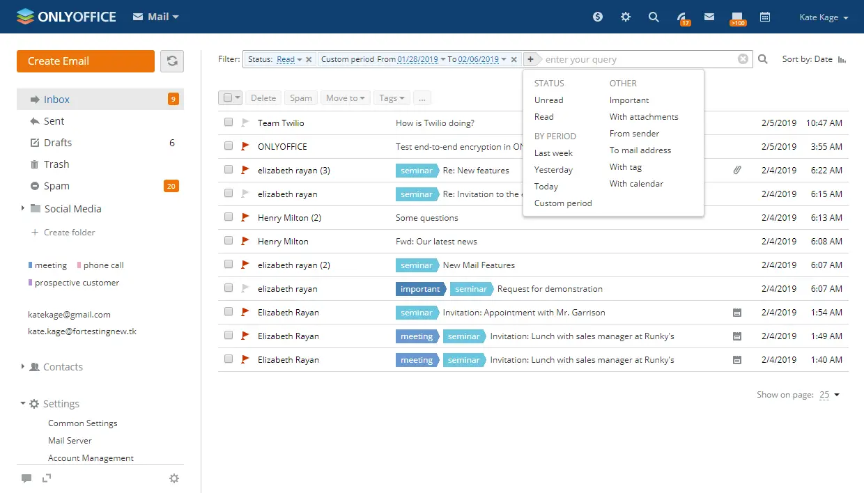Select checkbox for Request for demonstration email
This screenshot has width=864, height=493.
click(x=228, y=288)
